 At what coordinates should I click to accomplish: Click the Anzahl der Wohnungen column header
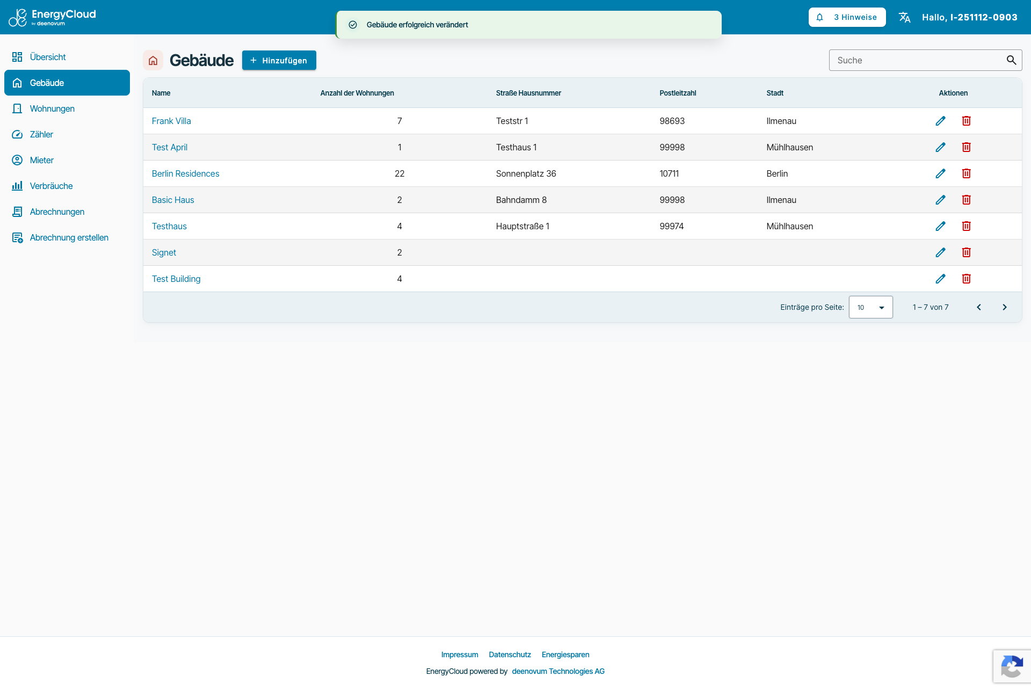pyautogui.click(x=357, y=93)
